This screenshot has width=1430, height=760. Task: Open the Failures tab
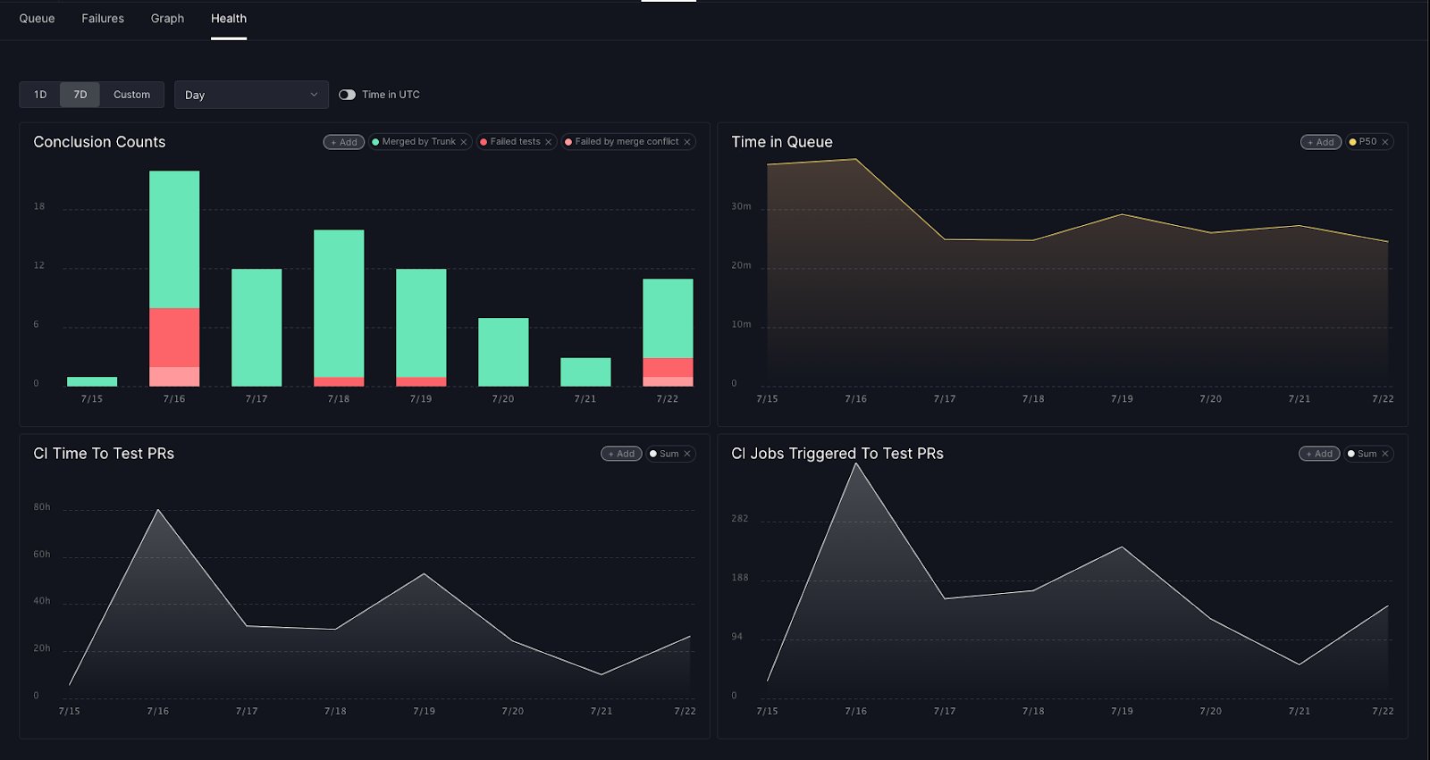[103, 18]
